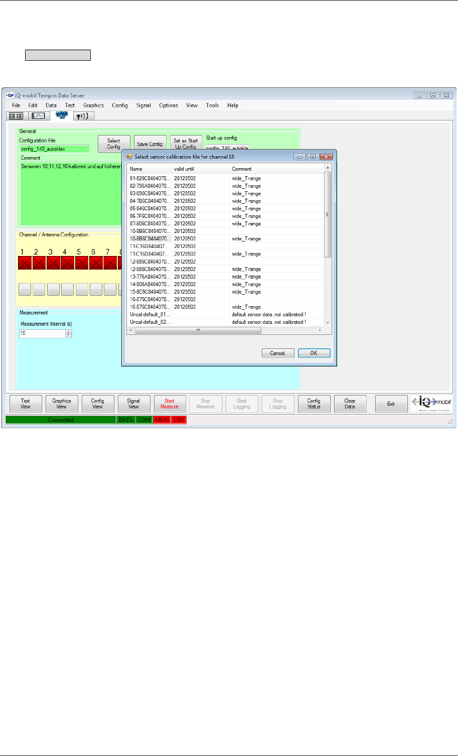Click Set as Start Up Config
The width and height of the screenshot is (458, 756).
point(186,144)
